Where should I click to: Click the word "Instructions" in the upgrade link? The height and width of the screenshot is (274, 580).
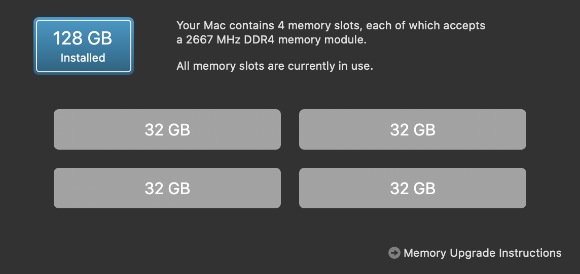(x=530, y=253)
